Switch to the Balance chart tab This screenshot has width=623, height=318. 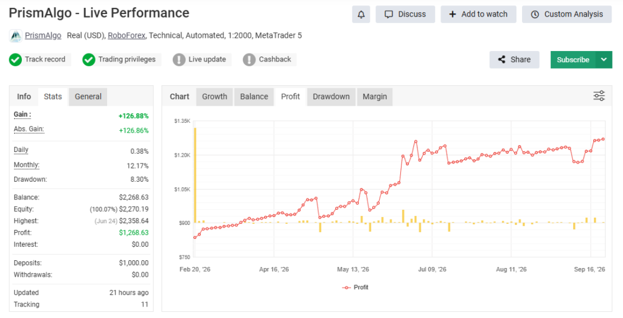click(254, 97)
